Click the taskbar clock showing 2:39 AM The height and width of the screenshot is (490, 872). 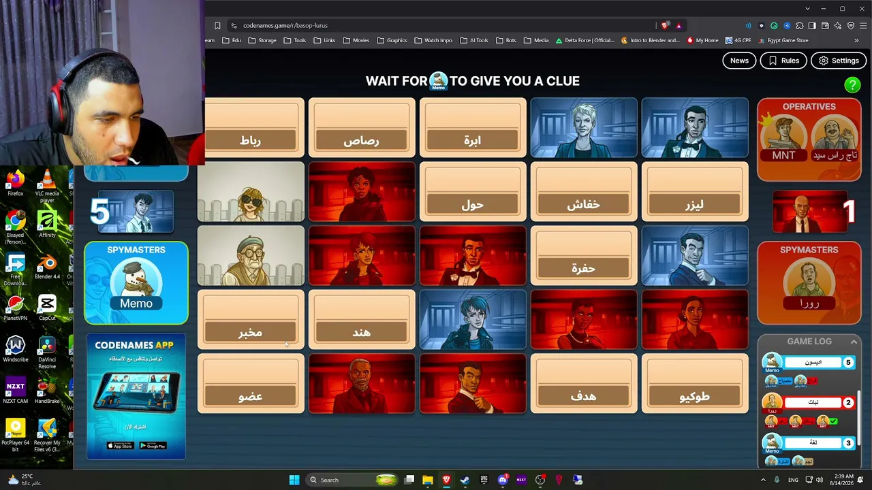(x=841, y=480)
